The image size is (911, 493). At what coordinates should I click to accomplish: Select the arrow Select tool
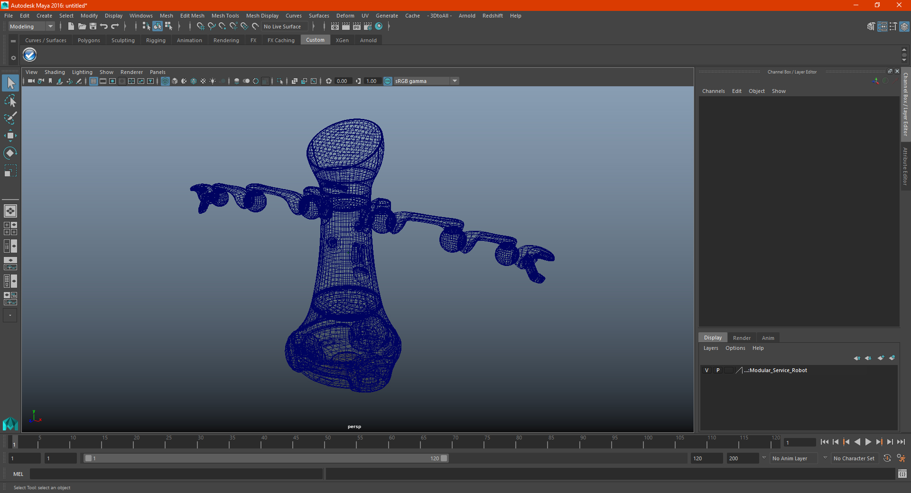[10, 83]
